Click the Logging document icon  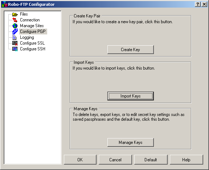(x=15, y=37)
